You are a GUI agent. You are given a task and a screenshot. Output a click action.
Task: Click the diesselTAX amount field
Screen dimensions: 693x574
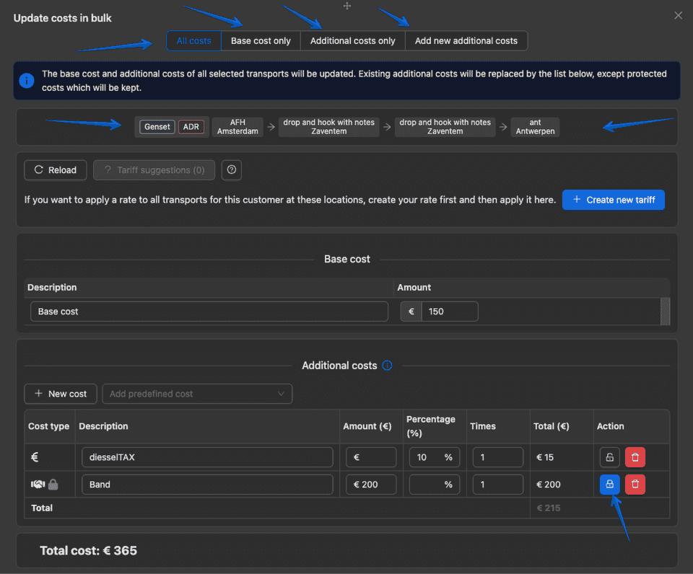tap(371, 457)
